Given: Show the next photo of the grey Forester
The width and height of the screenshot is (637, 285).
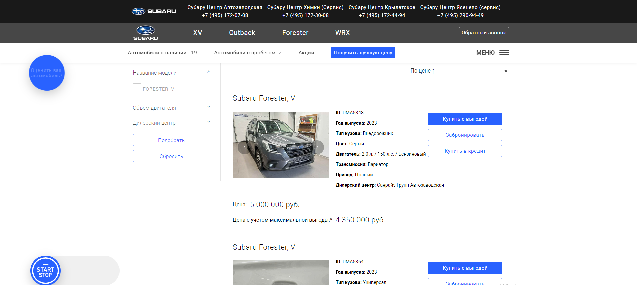Looking at the screenshot, I should (317, 147).
